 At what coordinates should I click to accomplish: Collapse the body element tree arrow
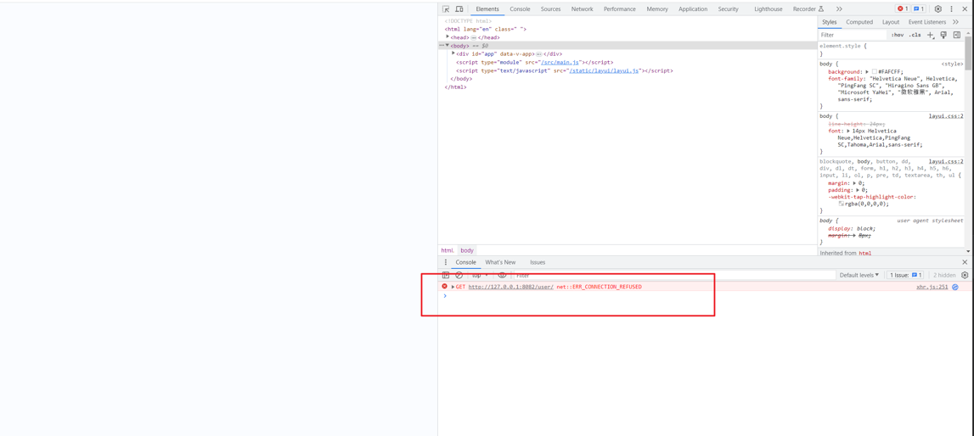click(x=448, y=45)
